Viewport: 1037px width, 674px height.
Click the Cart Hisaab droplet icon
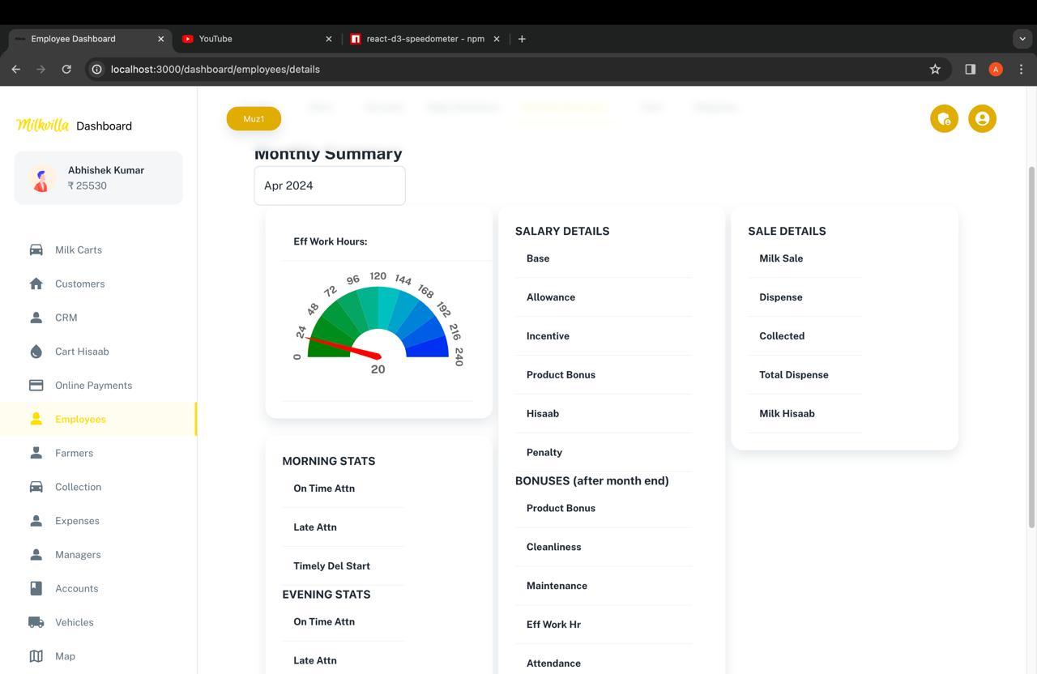click(x=36, y=351)
